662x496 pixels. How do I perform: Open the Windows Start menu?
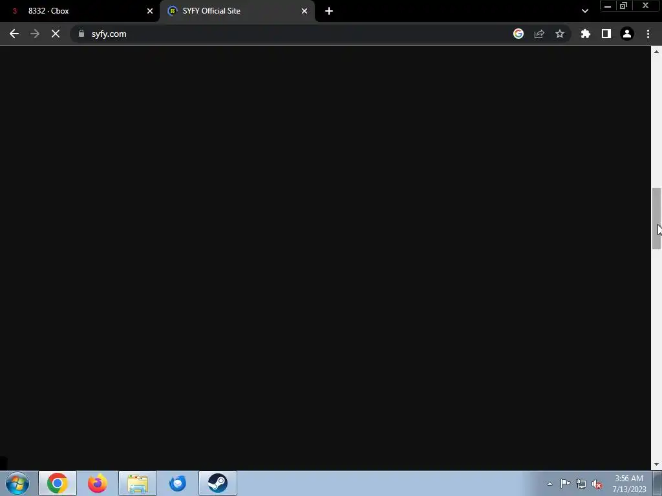click(x=17, y=483)
